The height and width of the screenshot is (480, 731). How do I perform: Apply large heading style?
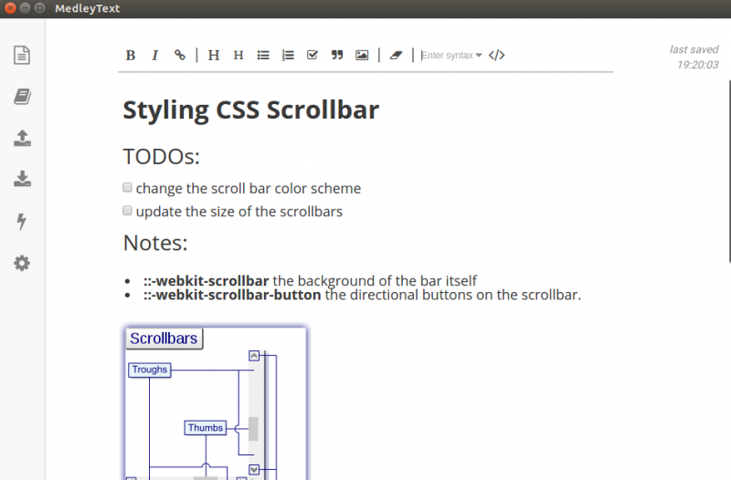214,55
